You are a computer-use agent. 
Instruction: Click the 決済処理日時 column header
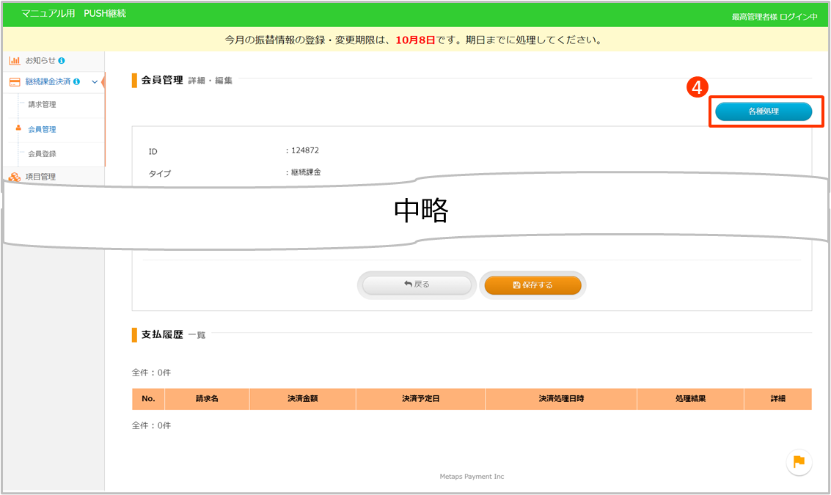tap(561, 399)
